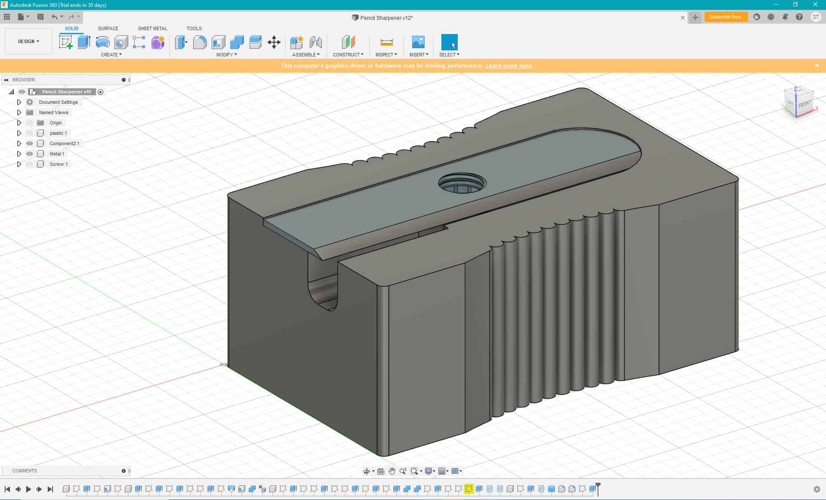Viewport: 826px width, 500px height.
Task: Open the timeline settings gear
Action: click(x=817, y=489)
